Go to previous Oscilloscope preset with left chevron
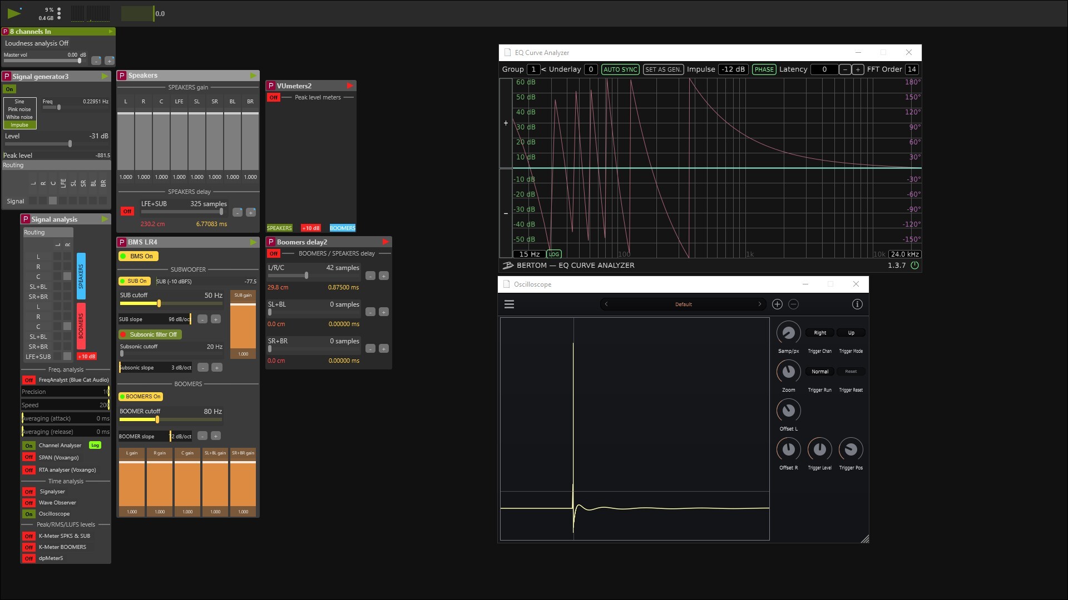 pos(606,304)
